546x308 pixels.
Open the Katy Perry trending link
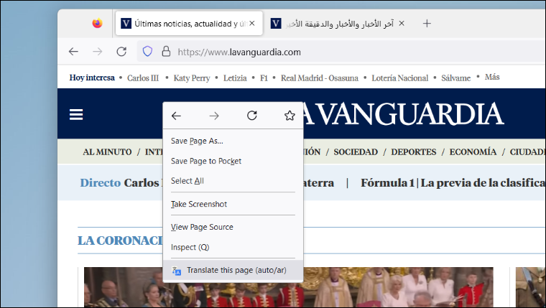coord(192,78)
